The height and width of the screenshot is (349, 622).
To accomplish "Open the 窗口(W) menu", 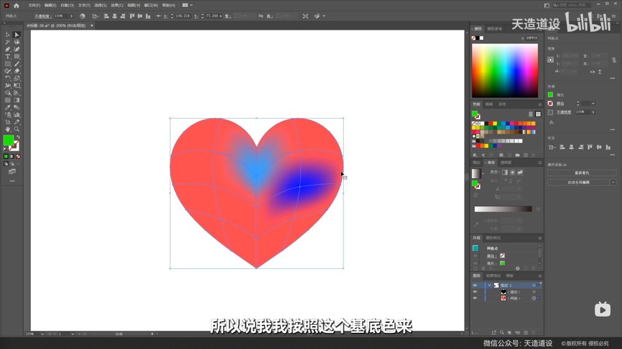I will click(x=151, y=6).
